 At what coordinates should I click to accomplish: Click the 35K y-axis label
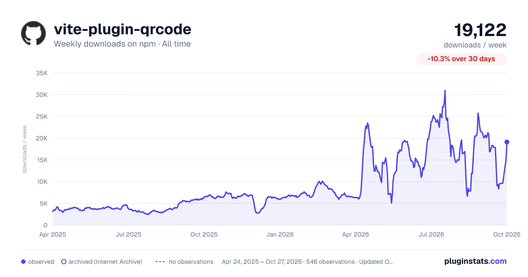41,73
